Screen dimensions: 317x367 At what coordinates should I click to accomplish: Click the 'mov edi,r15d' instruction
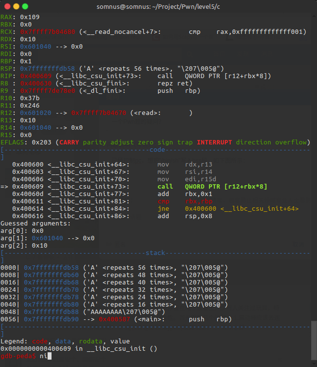[x=186, y=179]
